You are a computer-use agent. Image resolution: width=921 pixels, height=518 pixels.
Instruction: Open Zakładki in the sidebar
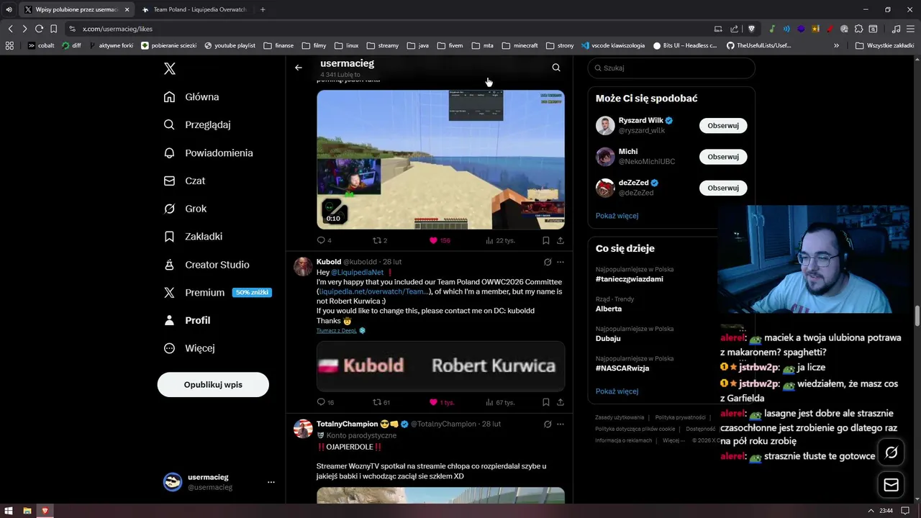[193, 236]
